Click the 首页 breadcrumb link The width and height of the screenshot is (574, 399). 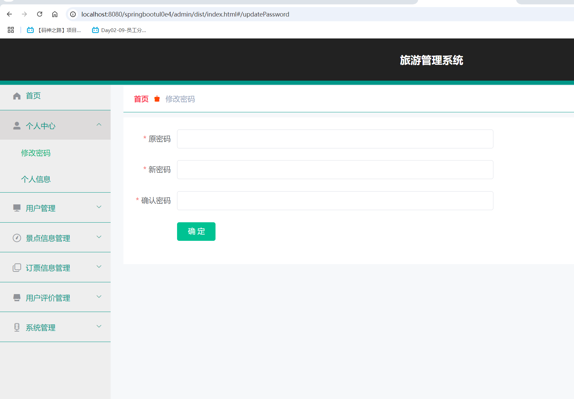(x=141, y=99)
